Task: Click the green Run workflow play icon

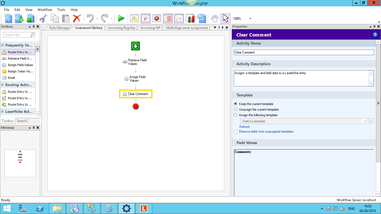Action: click(121, 18)
